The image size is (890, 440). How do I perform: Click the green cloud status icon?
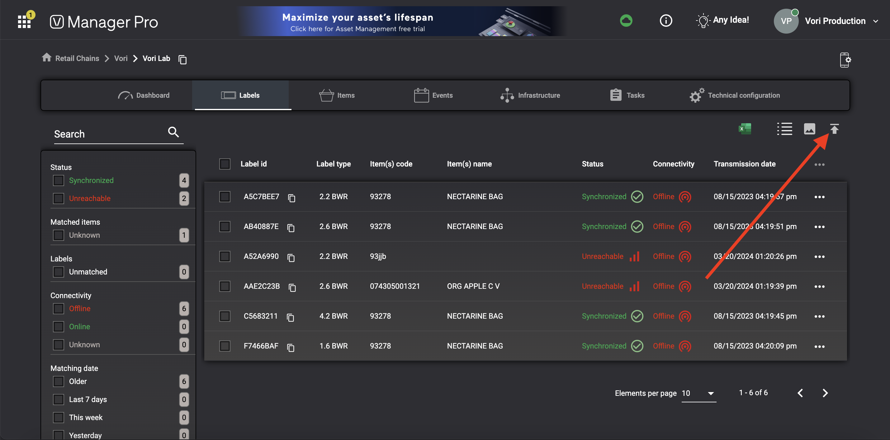[x=626, y=21]
